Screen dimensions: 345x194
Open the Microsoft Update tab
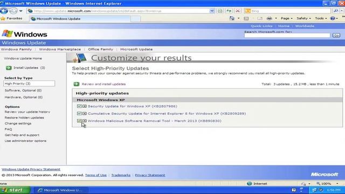[136, 49]
